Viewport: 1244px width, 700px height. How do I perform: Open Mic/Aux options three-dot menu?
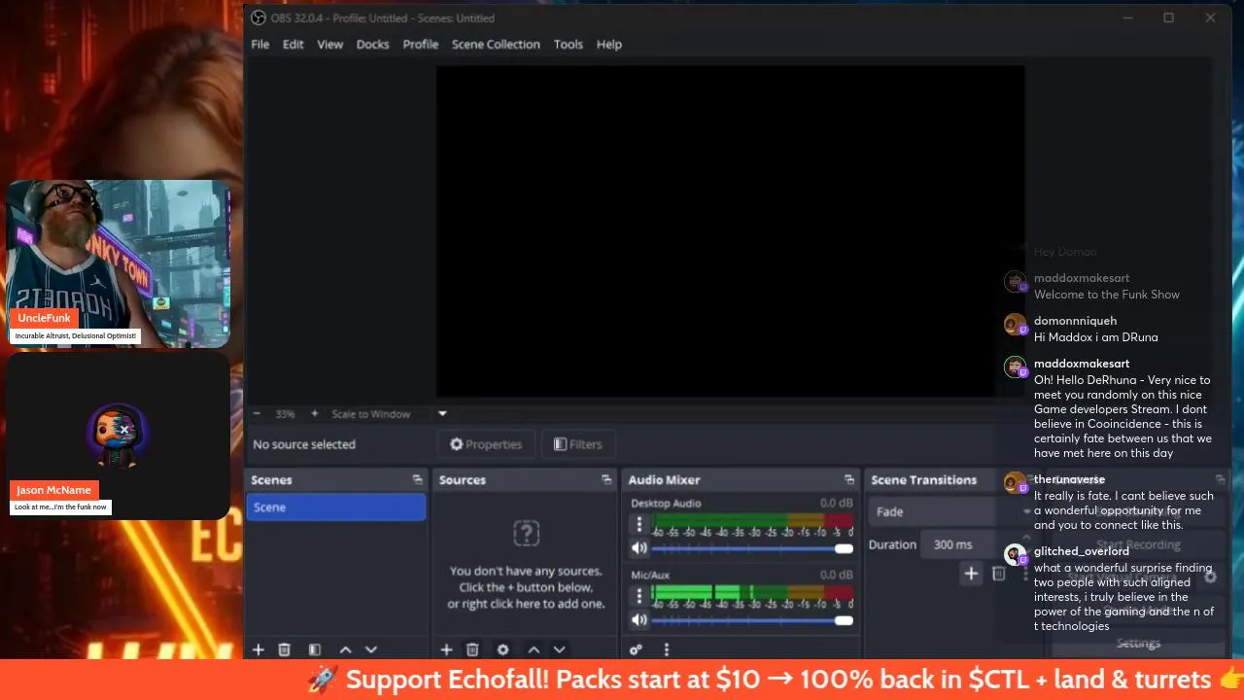(639, 595)
